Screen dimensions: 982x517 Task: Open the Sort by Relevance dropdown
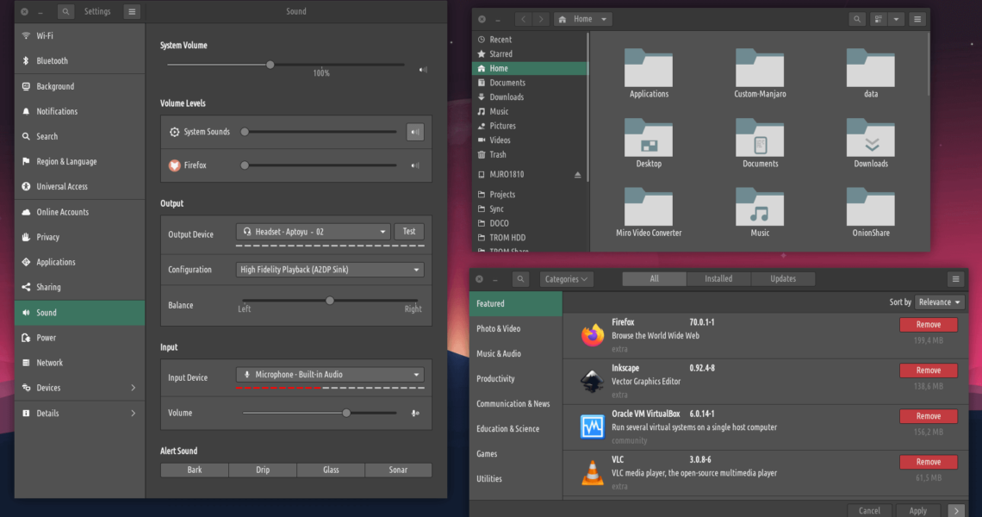click(x=939, y=302)
